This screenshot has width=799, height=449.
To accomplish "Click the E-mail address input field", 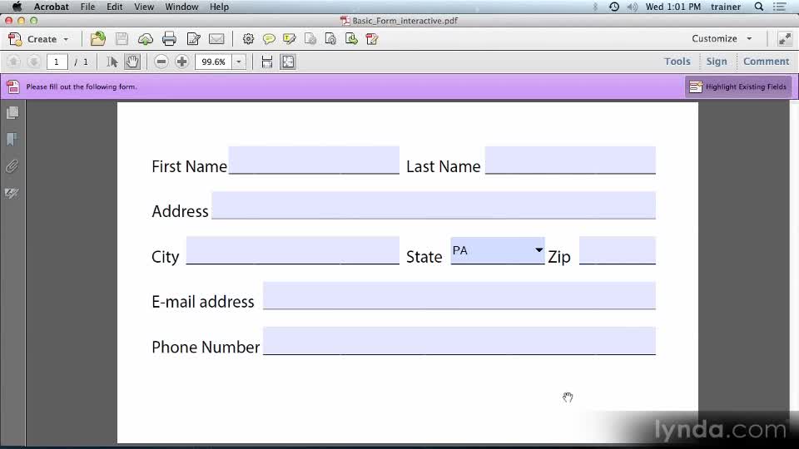I will pos(459,296).
